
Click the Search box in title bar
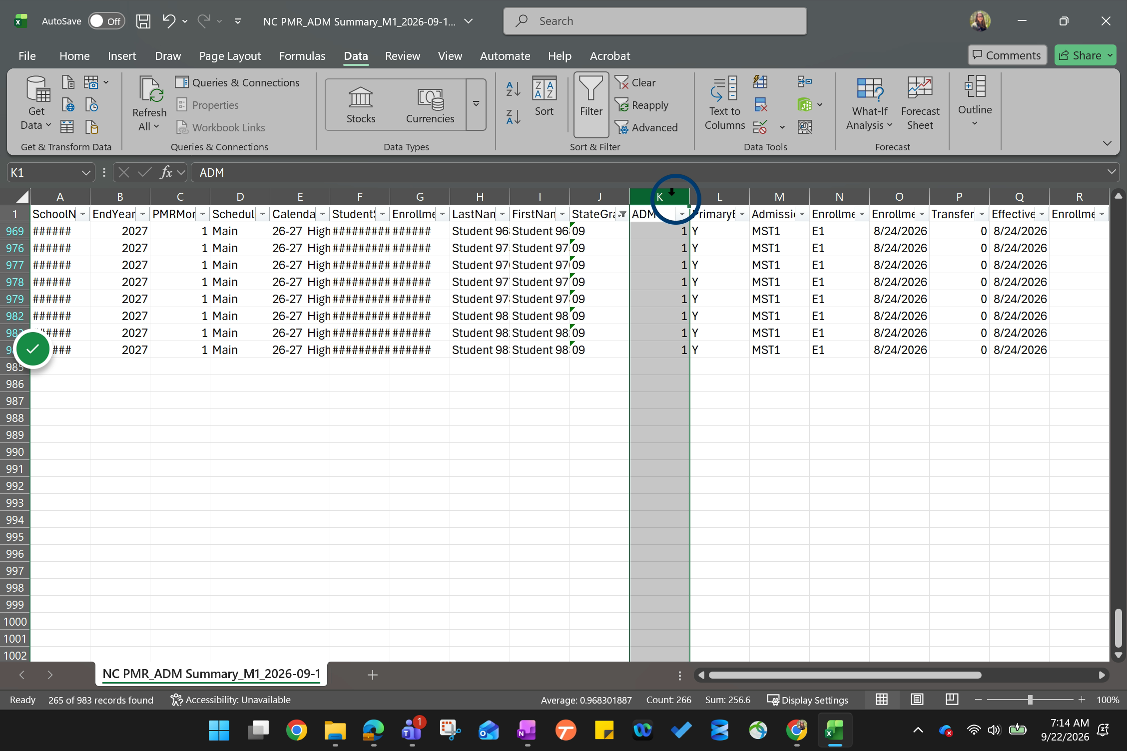coord(655,21)
